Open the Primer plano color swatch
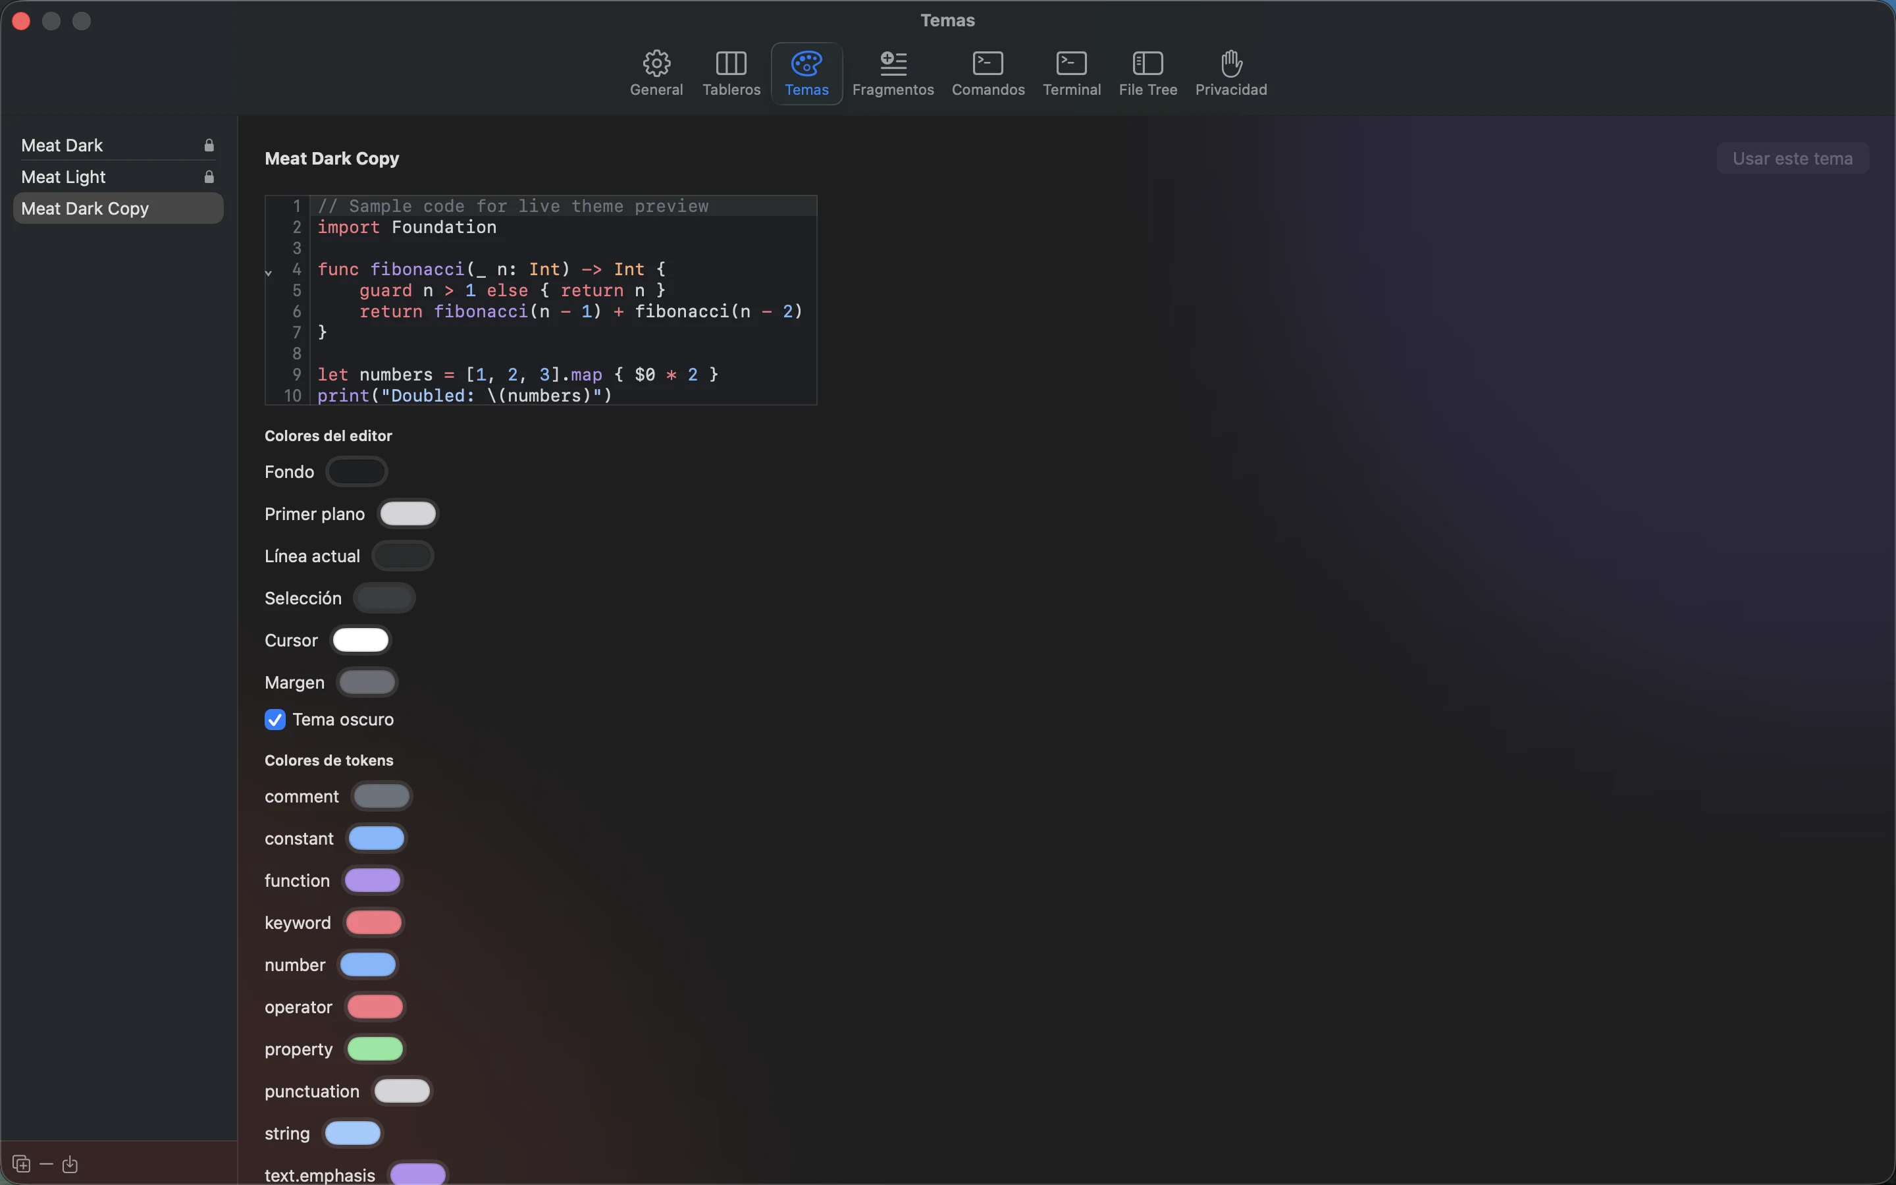 point(408,514)
